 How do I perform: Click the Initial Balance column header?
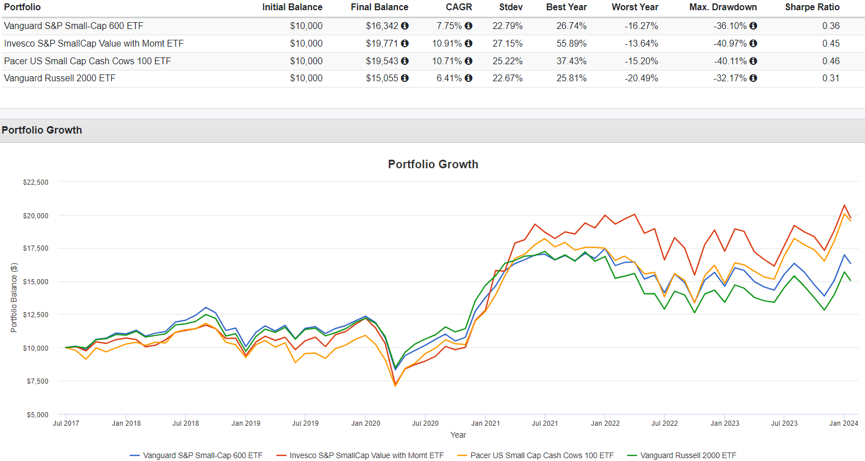pos(292,7)
